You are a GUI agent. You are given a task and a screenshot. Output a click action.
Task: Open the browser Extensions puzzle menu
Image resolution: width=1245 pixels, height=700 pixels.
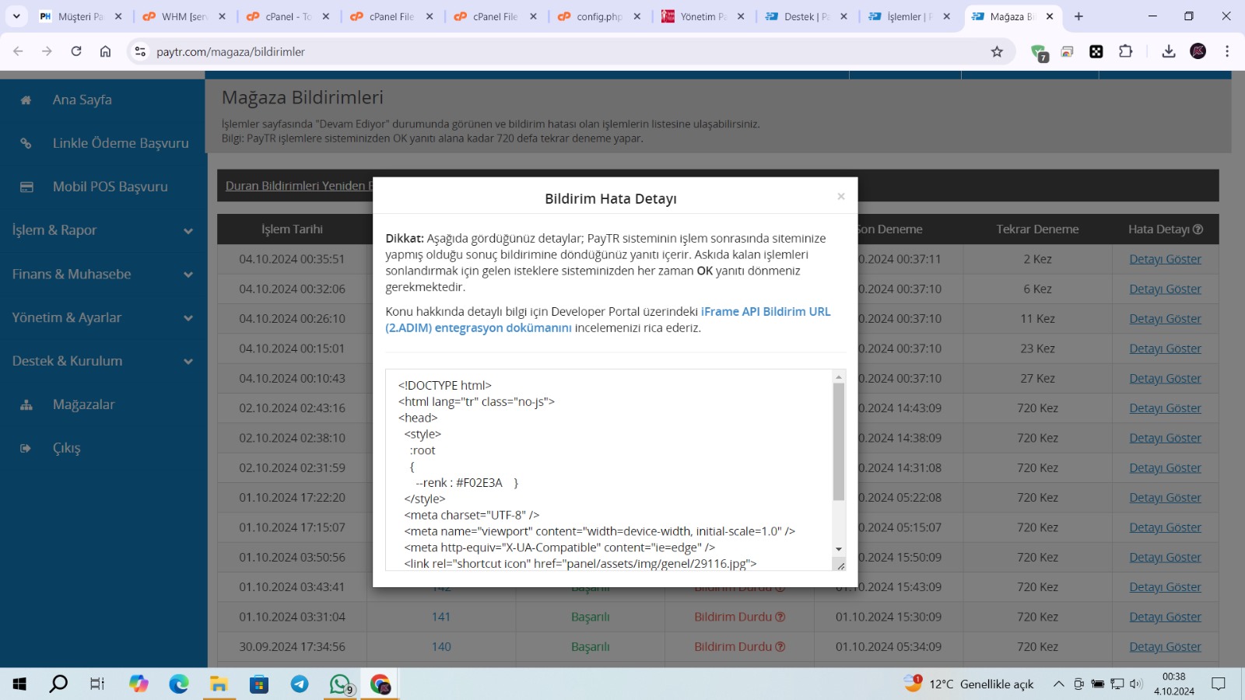tap(1125, 51)
